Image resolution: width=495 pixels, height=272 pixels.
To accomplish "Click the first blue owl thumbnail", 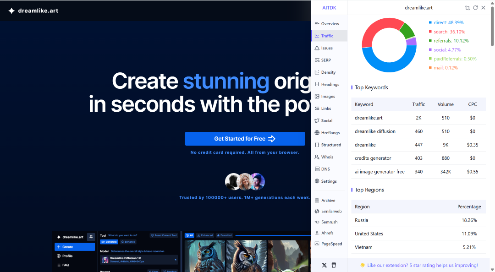I will pyautogui.click(x=204, y=256).
